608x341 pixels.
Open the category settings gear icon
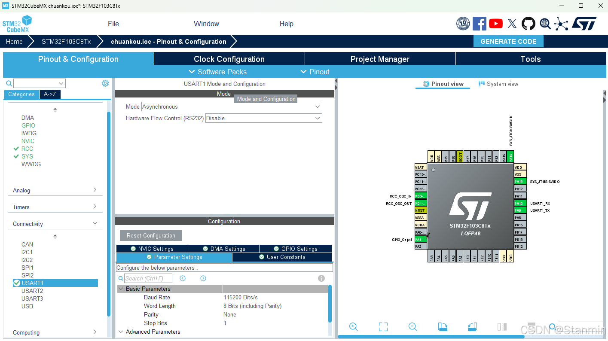point(105,83)
